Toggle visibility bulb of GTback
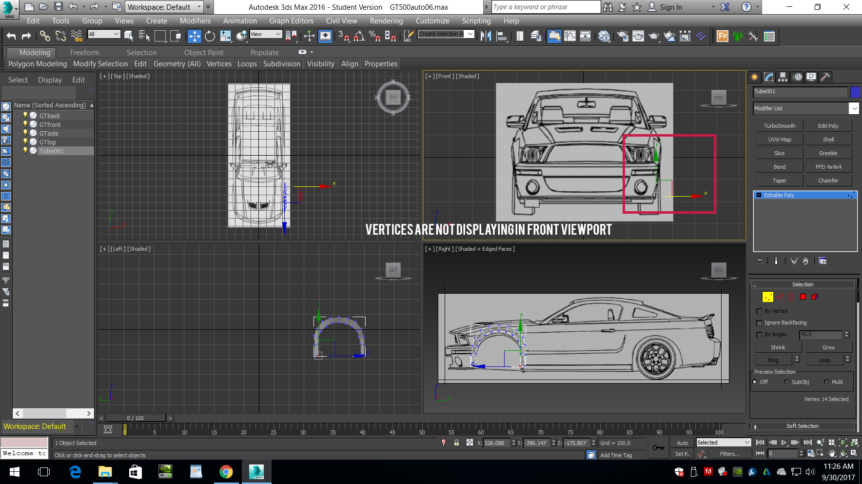 [25, 115]
